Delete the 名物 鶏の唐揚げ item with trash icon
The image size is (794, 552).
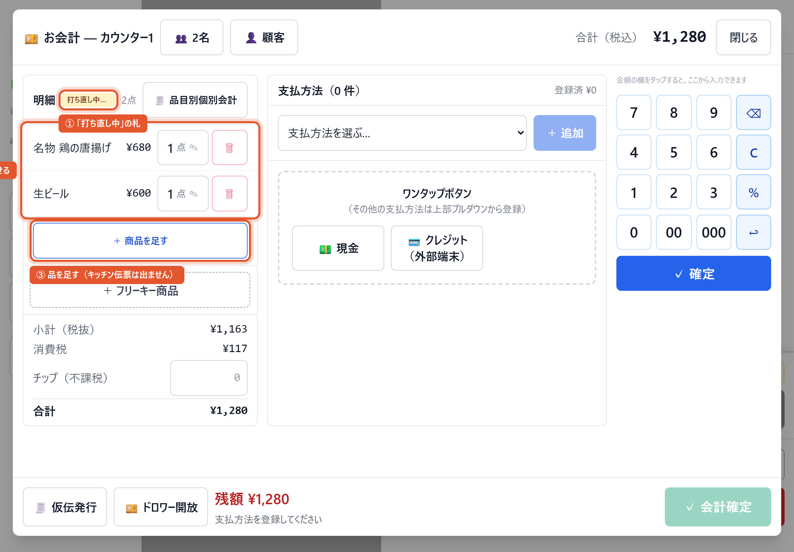229,148
